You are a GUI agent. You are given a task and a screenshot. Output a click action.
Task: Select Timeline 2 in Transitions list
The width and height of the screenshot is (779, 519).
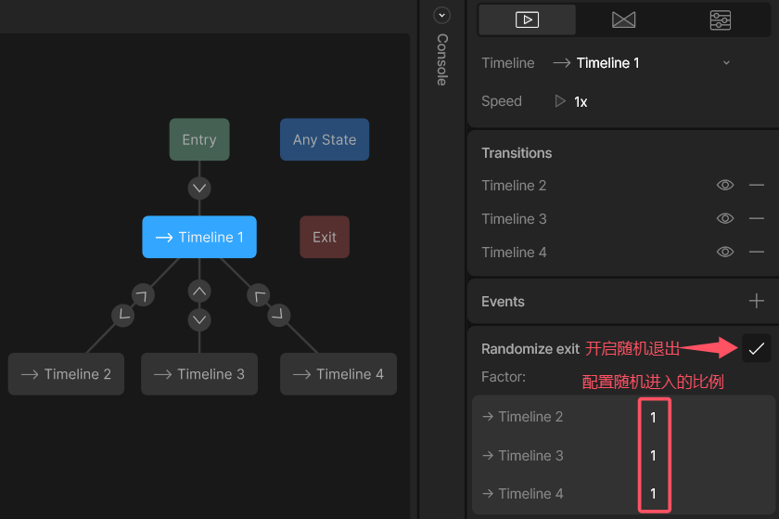pyautogui.click(x=514, y=185)
